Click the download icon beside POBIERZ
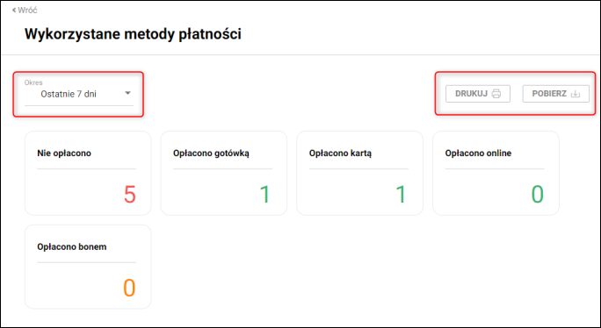601x328 pixels. tap(576, 94)
